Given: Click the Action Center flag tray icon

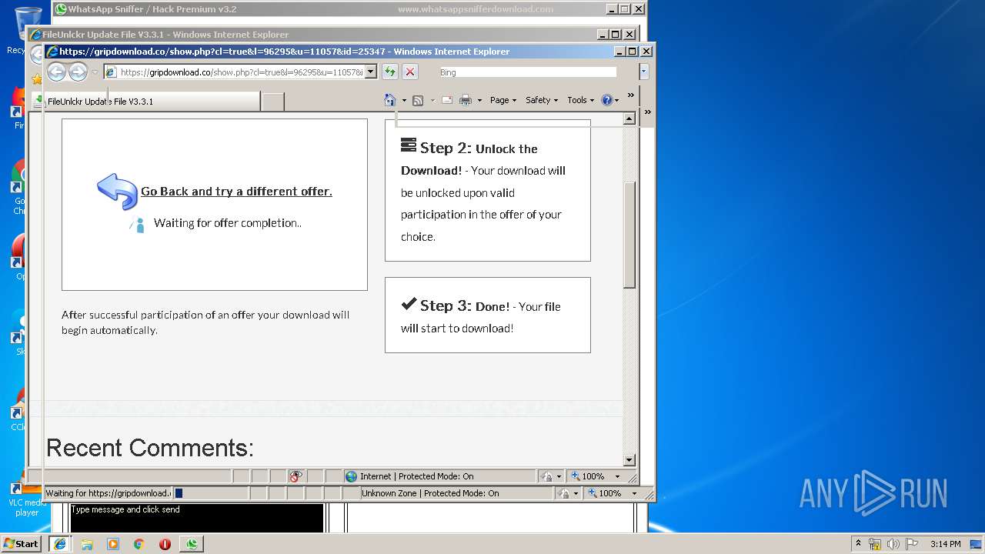Looking at the screenshot, I should click(912, 544).
